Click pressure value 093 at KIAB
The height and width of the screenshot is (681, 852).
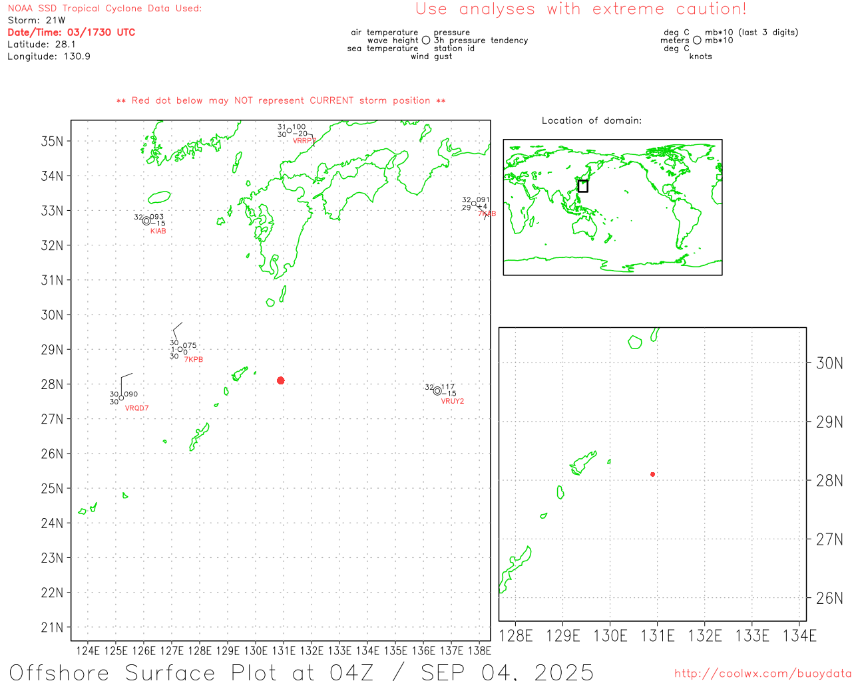point(156,217)
